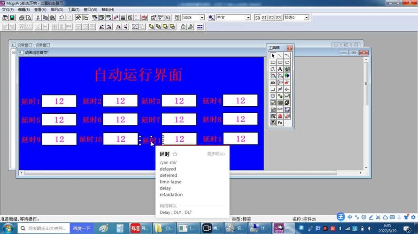Open the 100% zoom dropdown
This screenshot has width=418, height=234.
tap(202, 18)
